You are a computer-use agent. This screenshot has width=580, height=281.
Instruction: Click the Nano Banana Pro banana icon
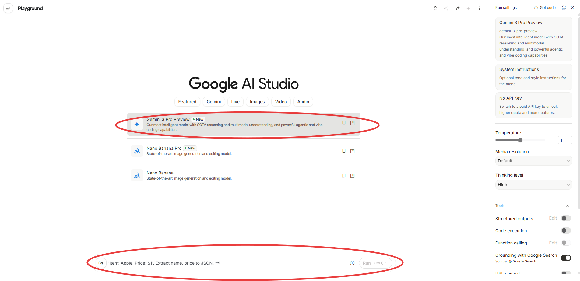pyautogui.click(x=137, y=151)
